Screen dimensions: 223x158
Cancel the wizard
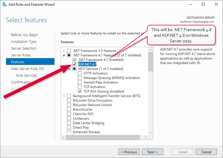[x=206, y=152]
